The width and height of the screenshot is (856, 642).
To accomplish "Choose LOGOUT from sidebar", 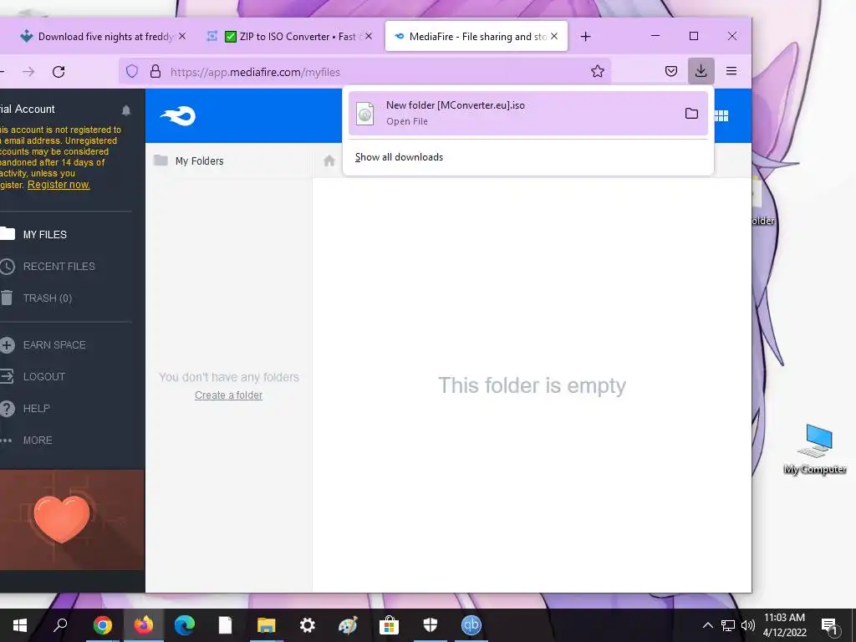I will (43, 377).
